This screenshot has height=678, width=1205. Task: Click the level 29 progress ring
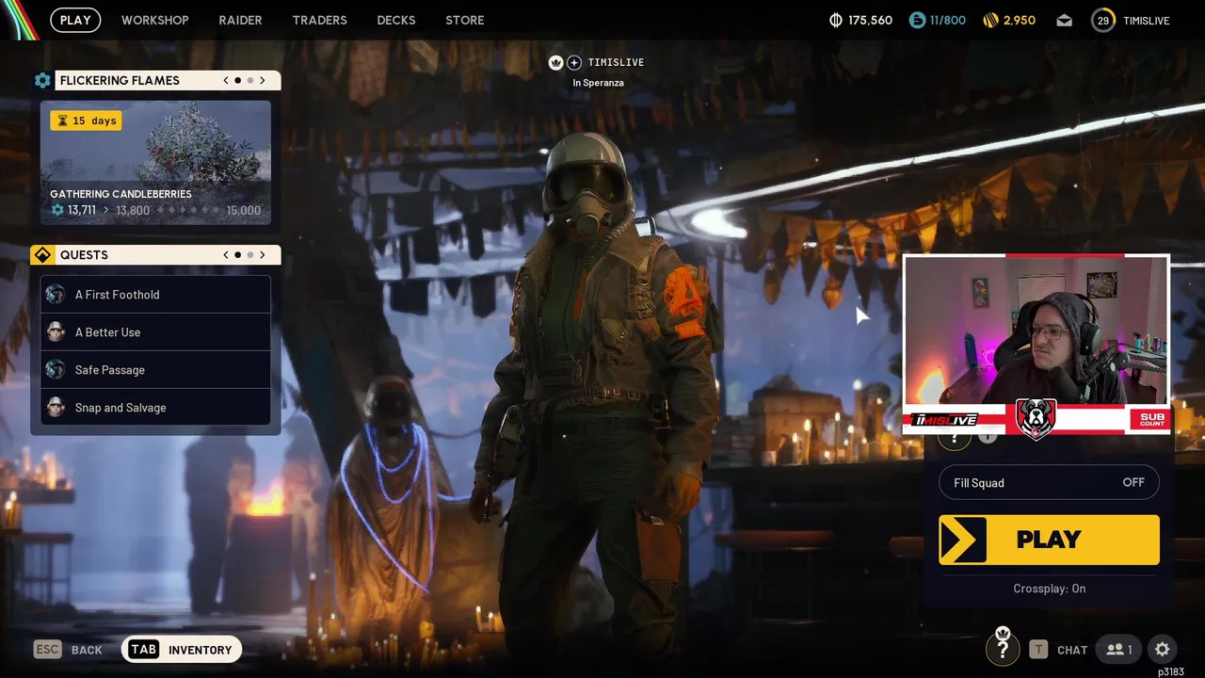(x=1103, y=20)
